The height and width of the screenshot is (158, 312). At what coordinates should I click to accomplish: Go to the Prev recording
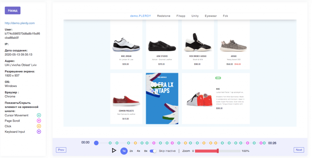pos(61,150)
